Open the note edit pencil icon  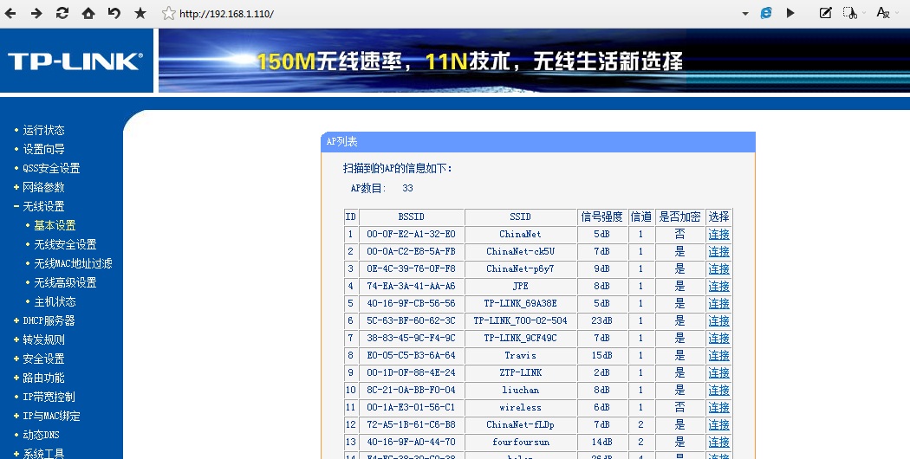[x=825, y=13]
